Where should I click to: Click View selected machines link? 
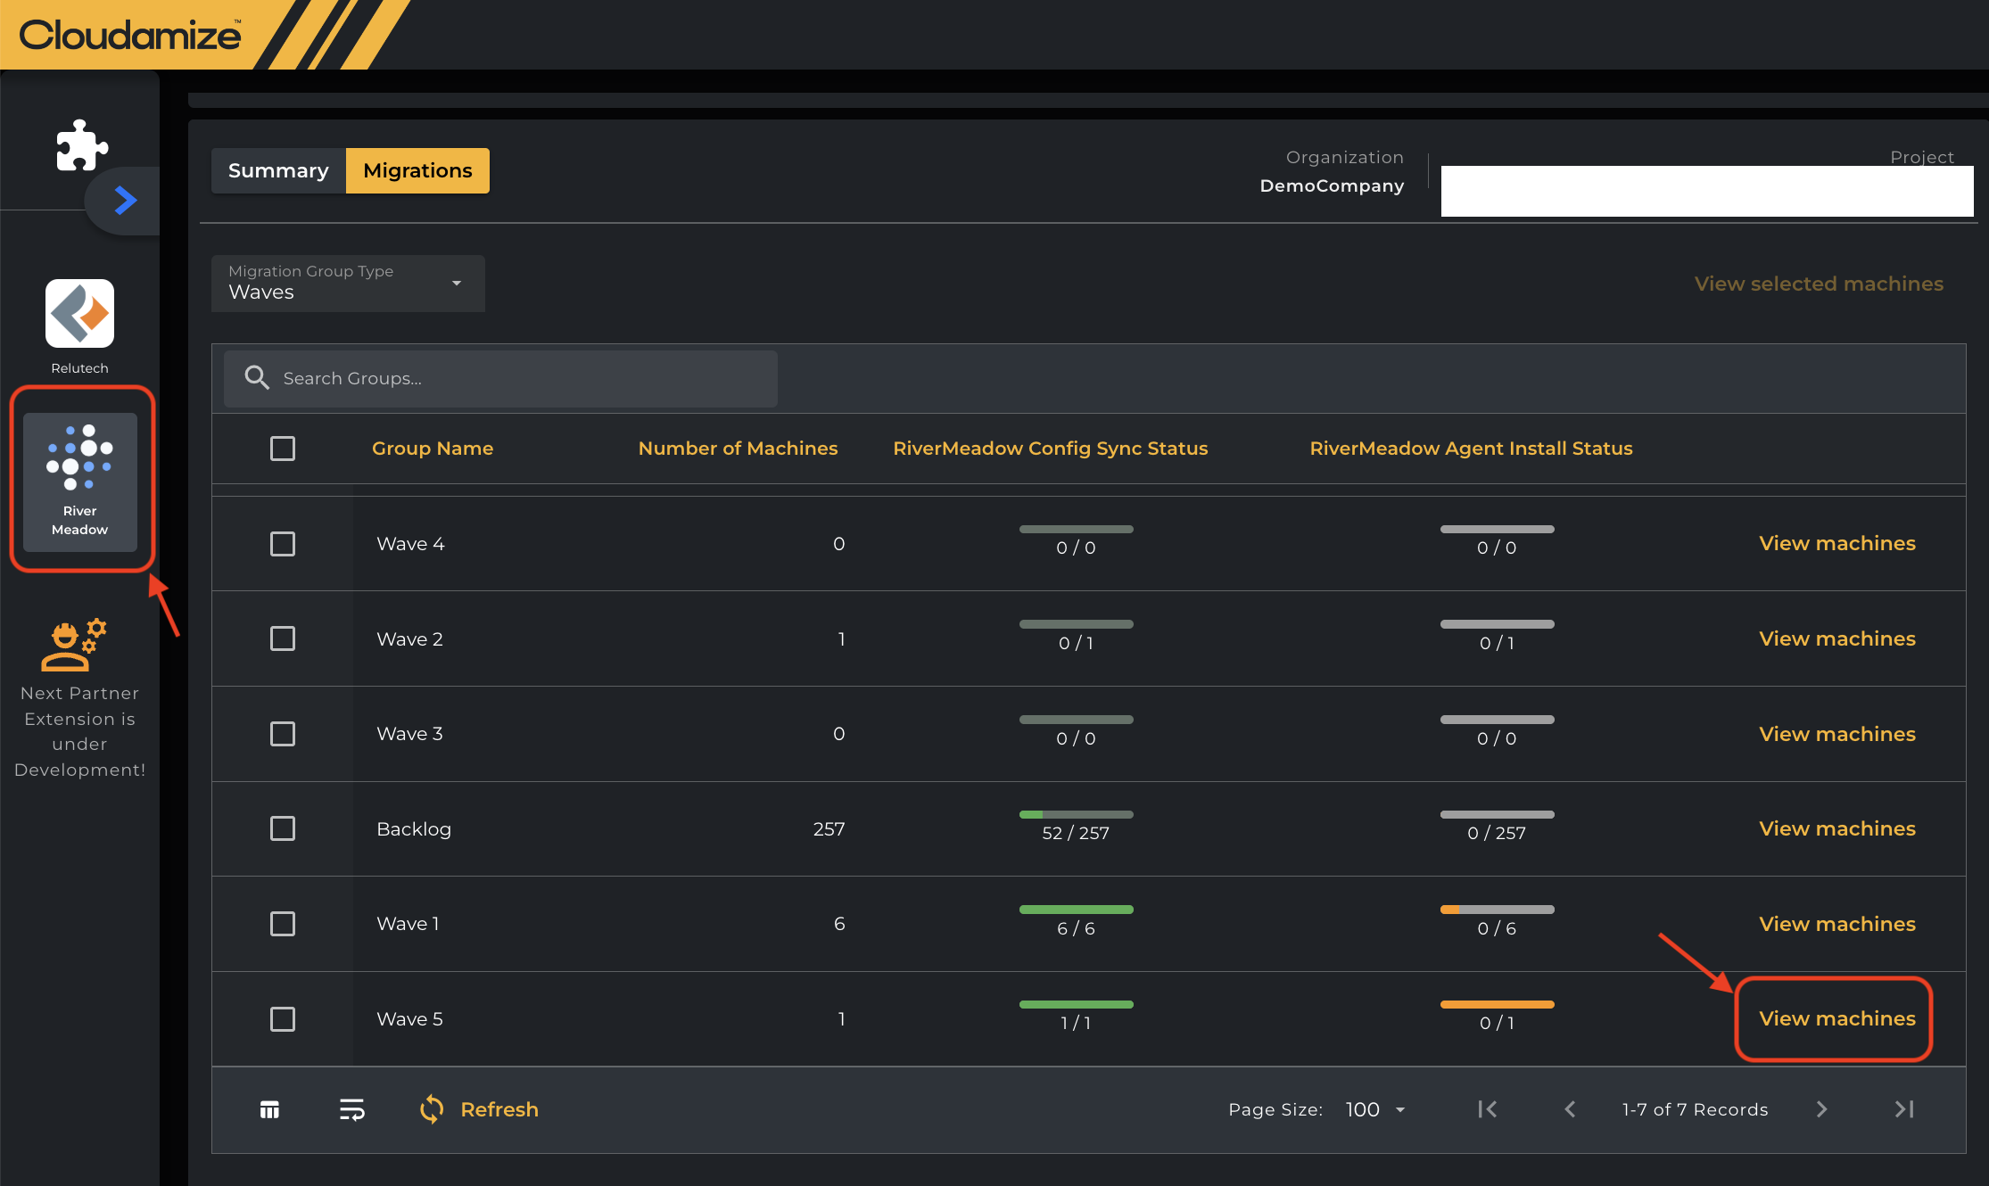point(1819,284)
